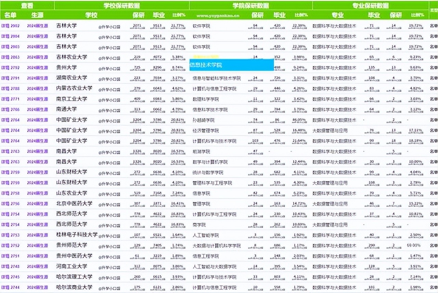Open 详情 2756 for 北京中医药大学
The image size is (438, 293).
pos(10,204)
